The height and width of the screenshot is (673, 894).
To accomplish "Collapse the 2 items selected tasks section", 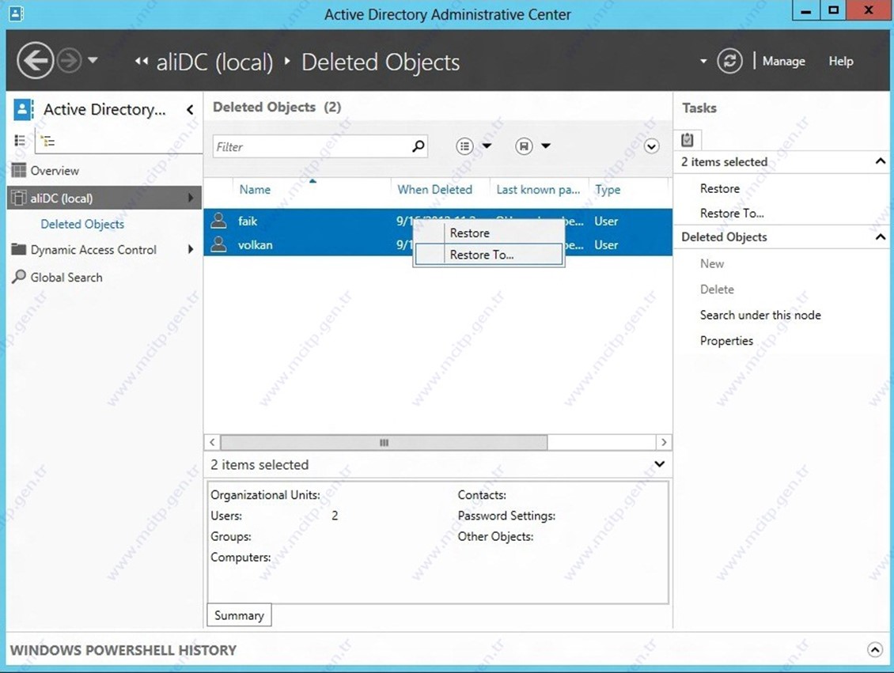I will [x=881, y=161].
